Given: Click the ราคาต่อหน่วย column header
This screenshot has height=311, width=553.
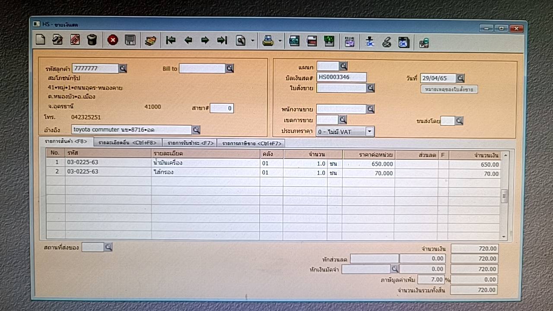Looking at the screenshot, I should click(369, 154).
